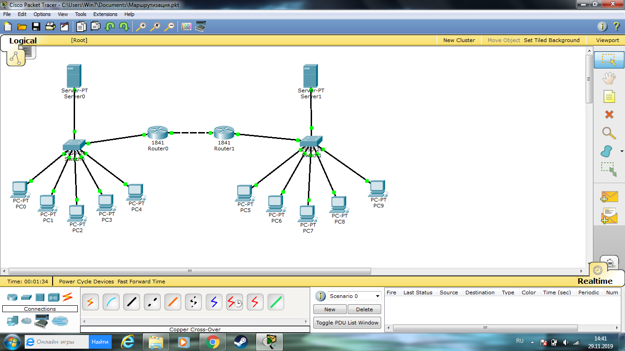
Task: Select the End Devices category
Action: pyautogui.click(x=12, y=321)
